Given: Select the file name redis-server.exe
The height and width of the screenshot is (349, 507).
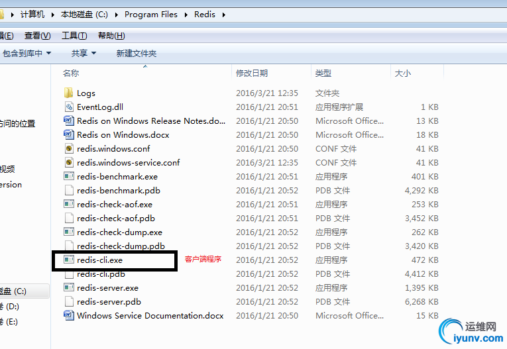Looking at the screenshot, I should (107, 288).
